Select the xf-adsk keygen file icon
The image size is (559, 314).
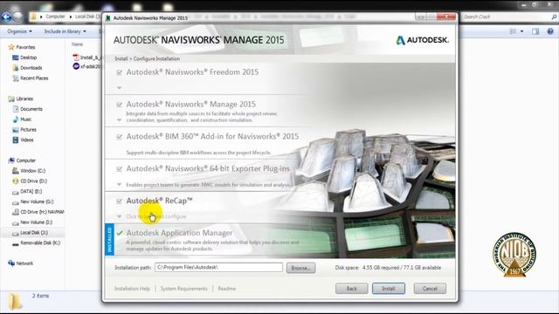tap(76, 66)
